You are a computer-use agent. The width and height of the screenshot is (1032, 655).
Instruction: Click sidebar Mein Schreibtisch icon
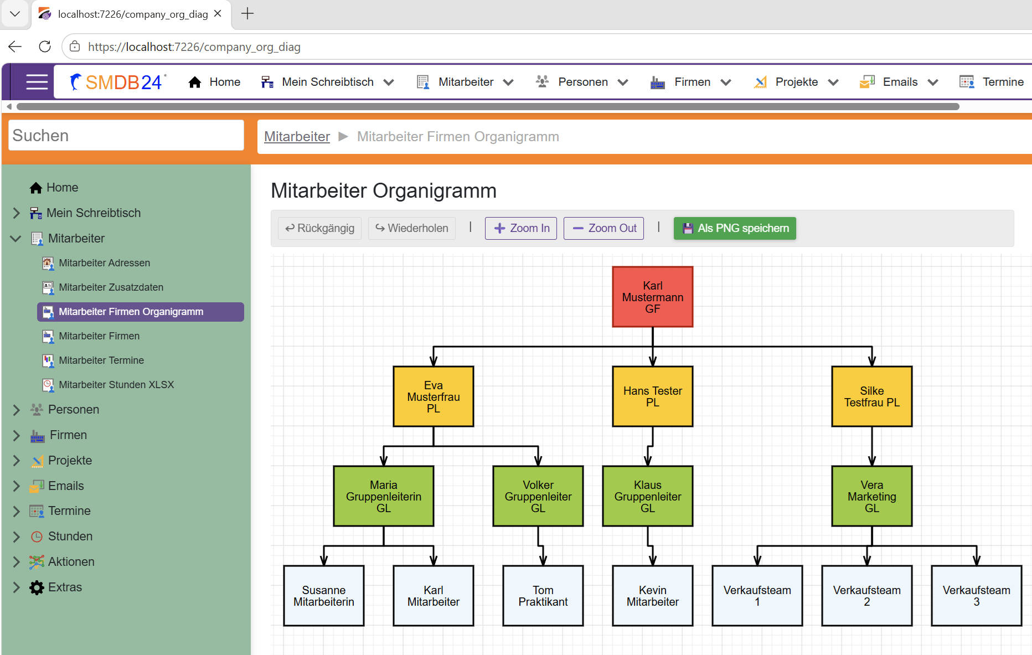(x=36, y=213)
